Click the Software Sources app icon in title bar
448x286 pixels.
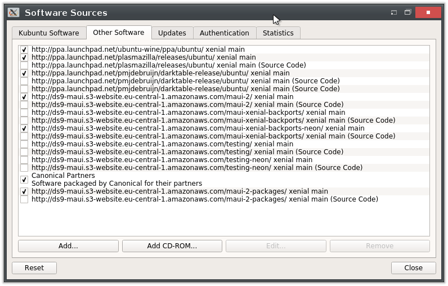coord(14,12)
